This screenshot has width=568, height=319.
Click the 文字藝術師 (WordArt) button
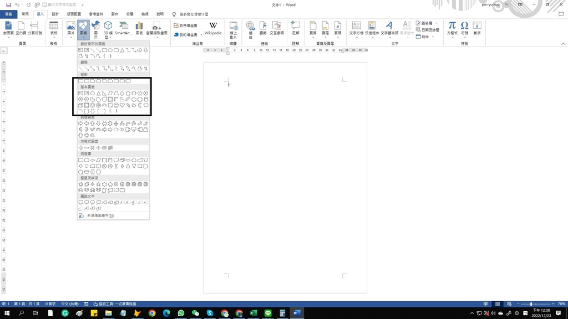coord(389,29)
